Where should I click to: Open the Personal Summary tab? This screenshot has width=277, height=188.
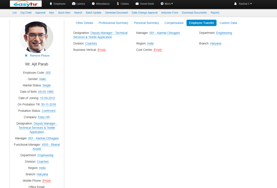click(146, 23)
